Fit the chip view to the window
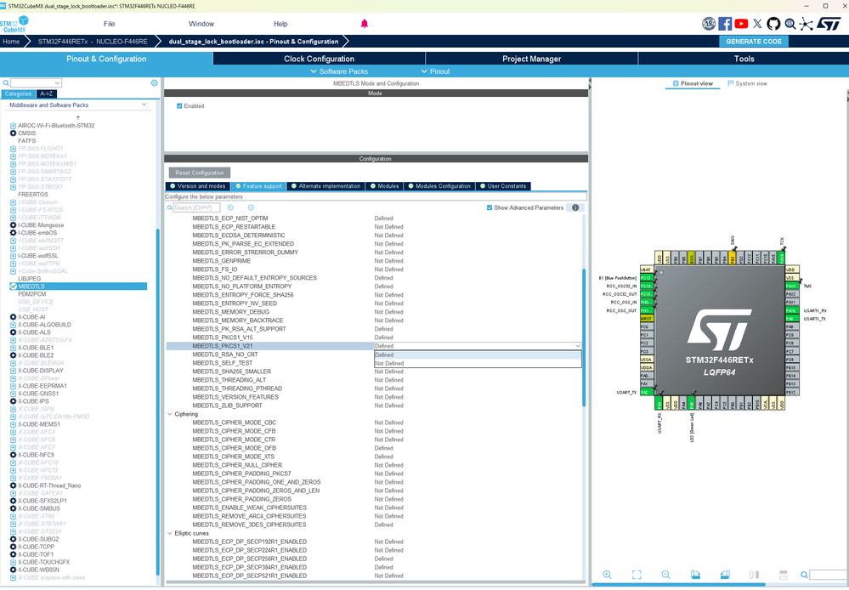 [637, 576]
